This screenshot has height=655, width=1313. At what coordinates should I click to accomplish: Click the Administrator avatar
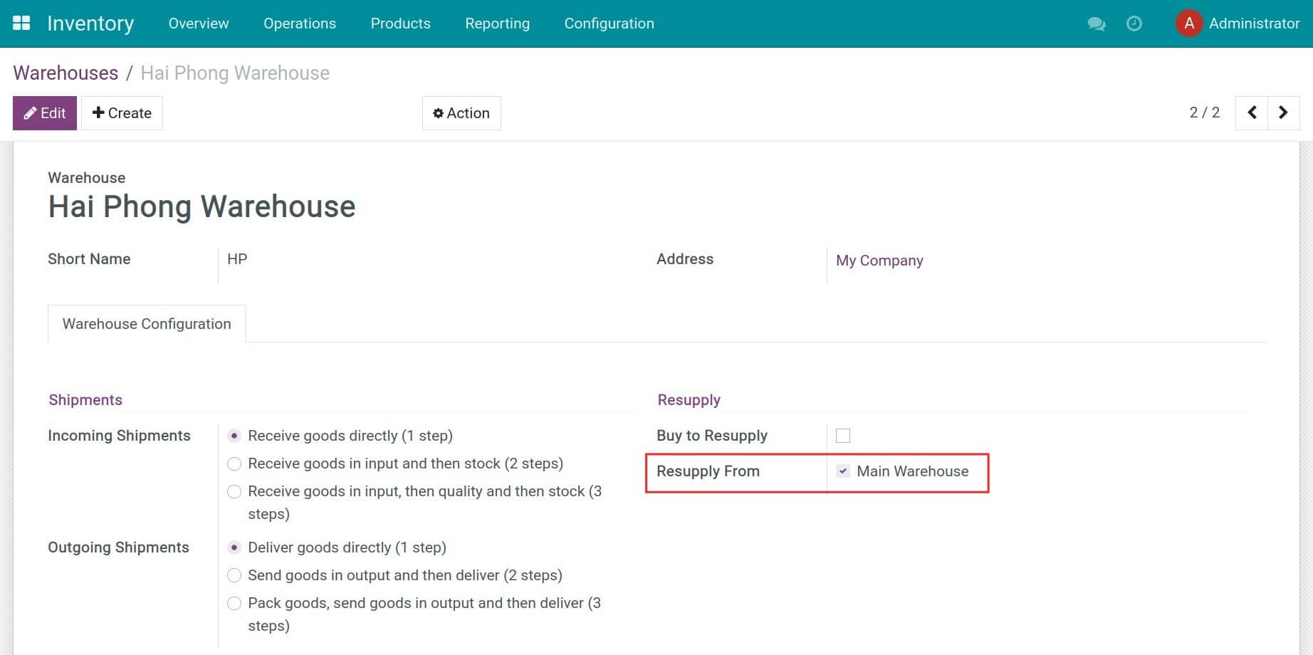(x=1188, y=23)
